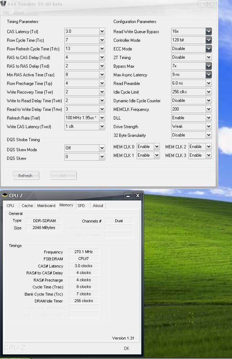Image resolution: width=232 pixels, height=359 pixels.
Task: Open the Mainboard tab in CPU-Z
Action: coord(46,206)
